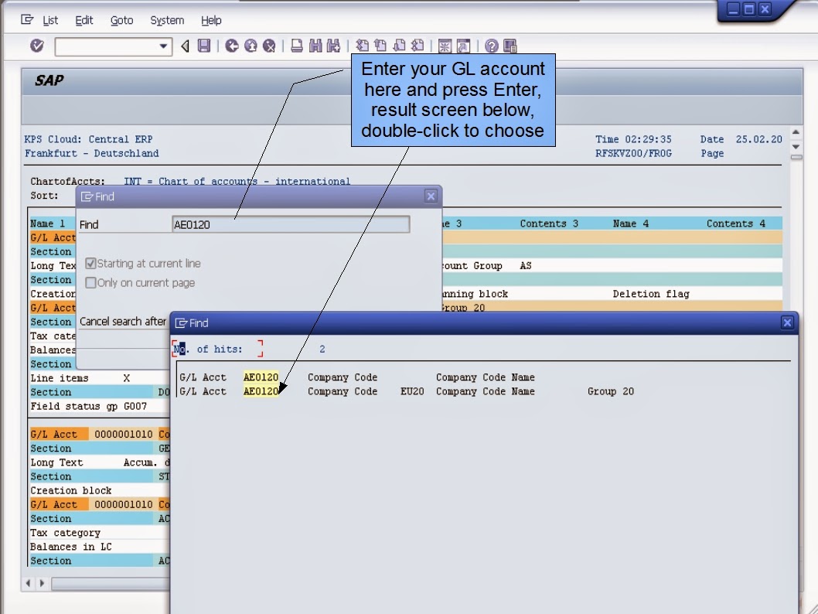The image size is (818, 614).
Task: Click the Find Next binoculars-plus icon
Action: click(334, 46)
